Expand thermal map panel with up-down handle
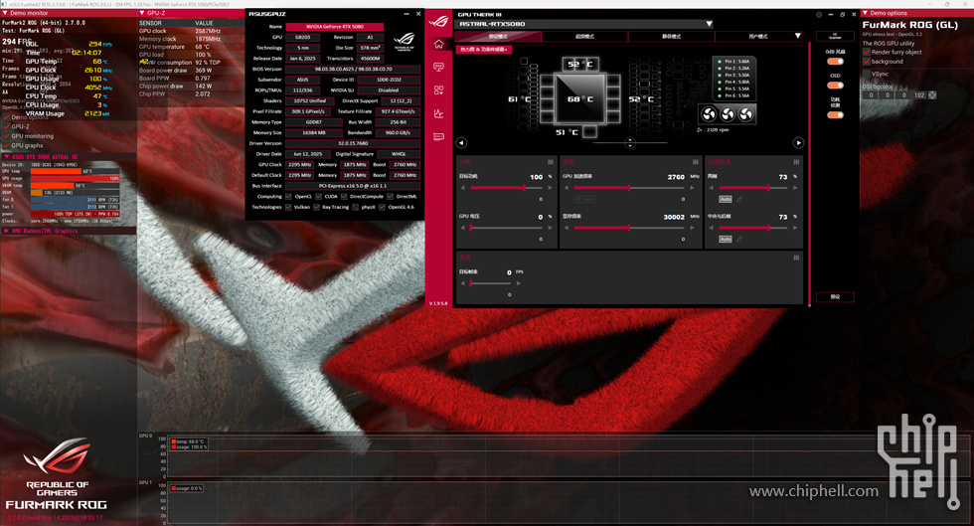 [x=630, y=143]
